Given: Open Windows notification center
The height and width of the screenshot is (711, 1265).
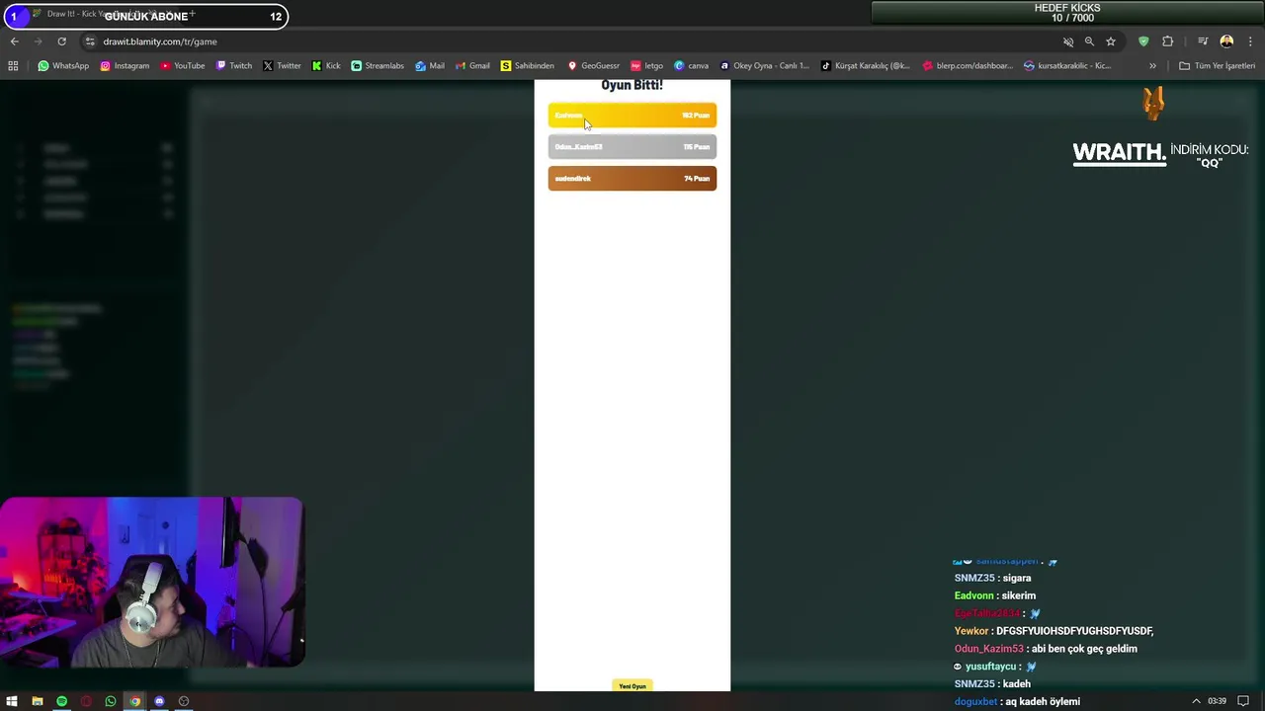Looking at the screenshot, I should (x=1243, y=701).
